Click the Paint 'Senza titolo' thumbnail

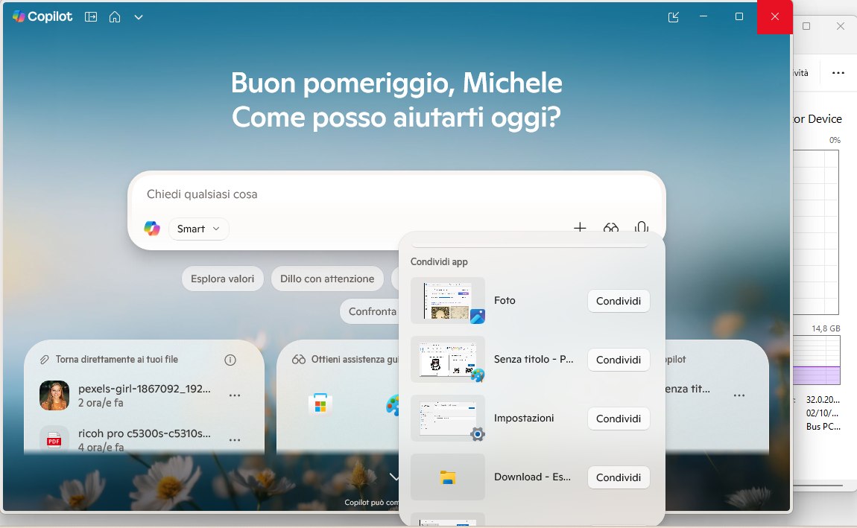point(448,359)
